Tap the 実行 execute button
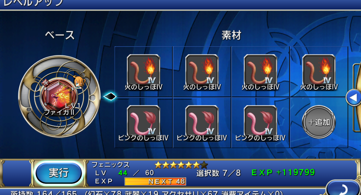Viewport: 361px width, 195px height. pos(59,173)
